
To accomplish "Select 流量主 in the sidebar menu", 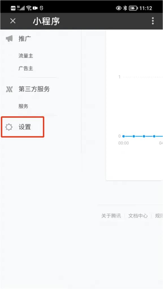I will coord(26,56).
